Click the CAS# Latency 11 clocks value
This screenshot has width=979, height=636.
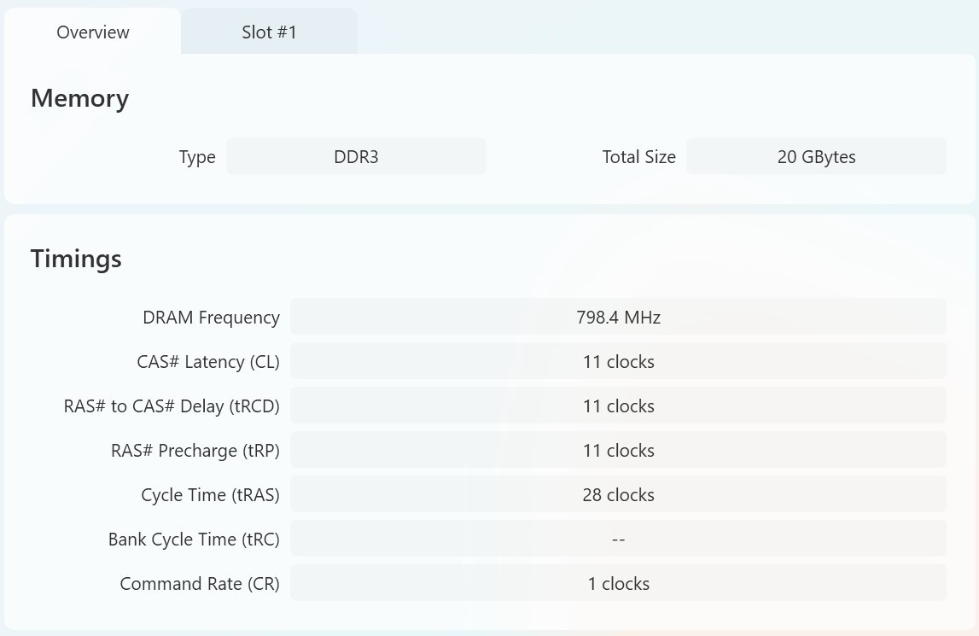(x=618, y=361)
